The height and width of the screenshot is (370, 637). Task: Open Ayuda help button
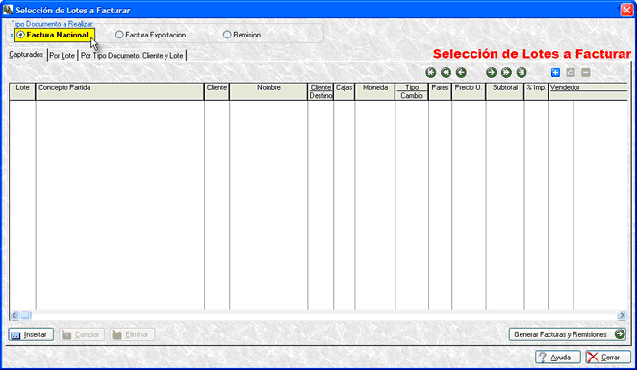557,357
